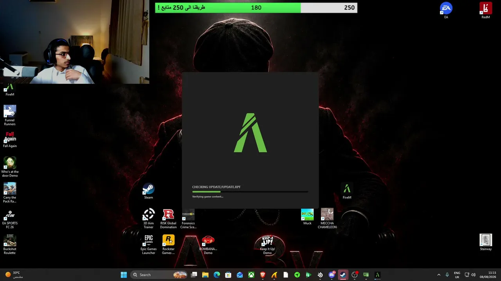Open Funnel Runners desktop icon
This screenshot has height=281, width=501.
pos(10,115)
